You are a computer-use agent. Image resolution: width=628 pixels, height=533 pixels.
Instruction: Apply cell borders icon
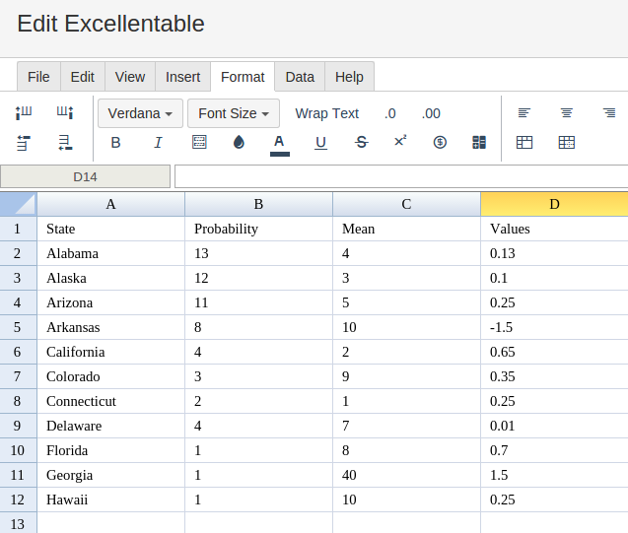[199, 142]
